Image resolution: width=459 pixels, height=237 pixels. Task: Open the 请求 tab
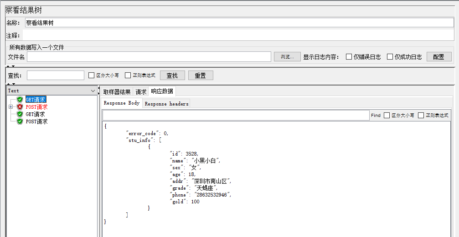(141, 91)
